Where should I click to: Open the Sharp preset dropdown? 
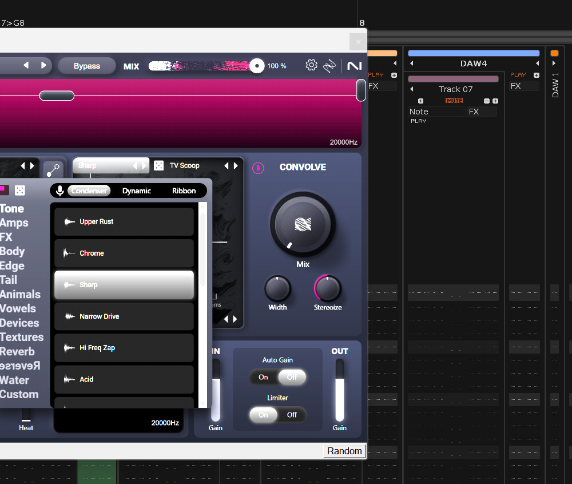coord(111,165)
